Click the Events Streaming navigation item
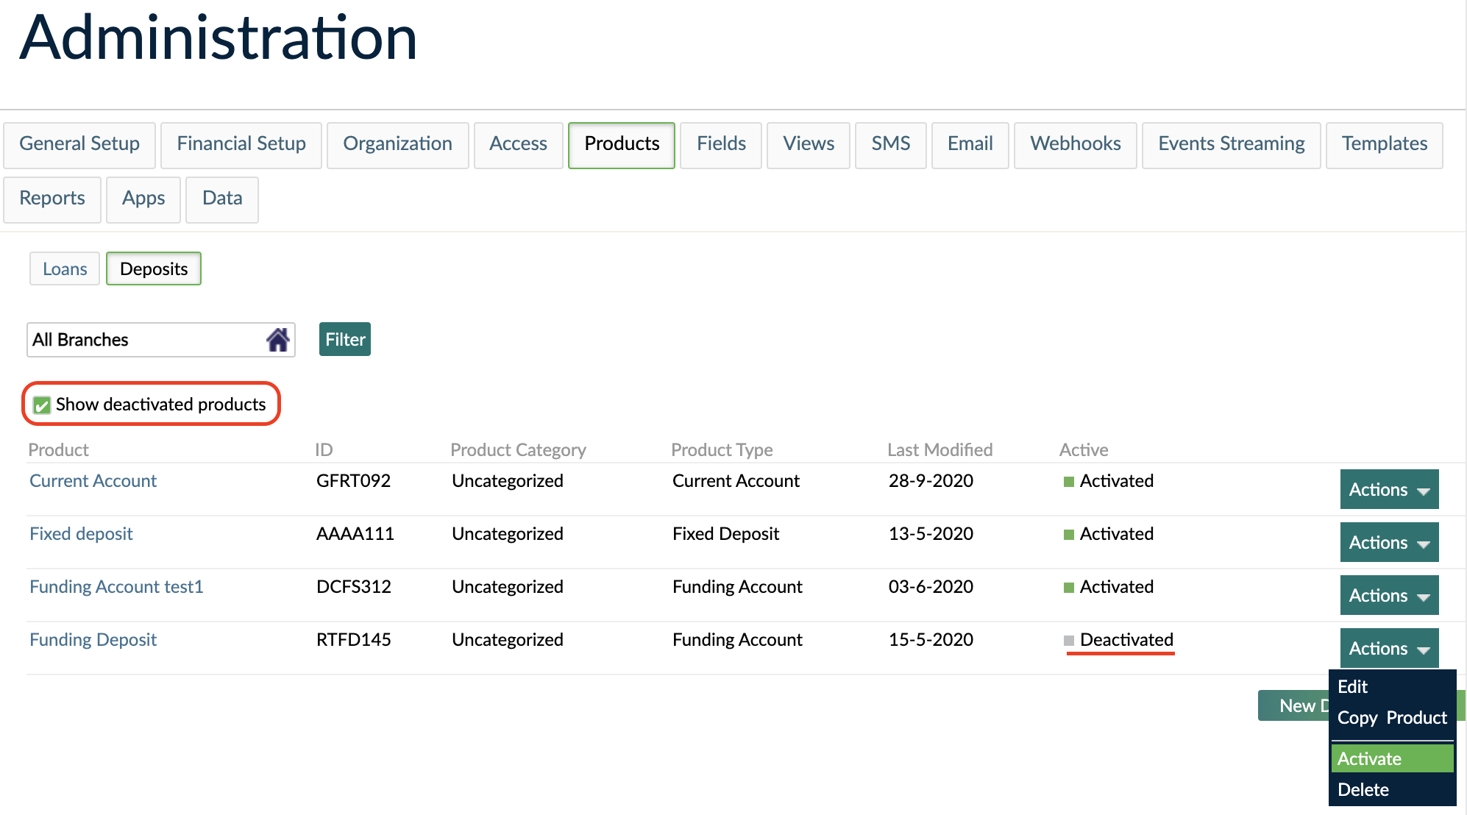The image size is (1467, 815). click(x=1230, y=144)
